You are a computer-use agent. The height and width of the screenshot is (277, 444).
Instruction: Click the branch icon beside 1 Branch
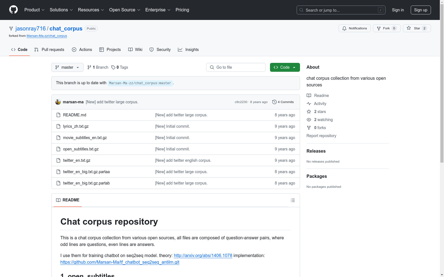(89, 67)
